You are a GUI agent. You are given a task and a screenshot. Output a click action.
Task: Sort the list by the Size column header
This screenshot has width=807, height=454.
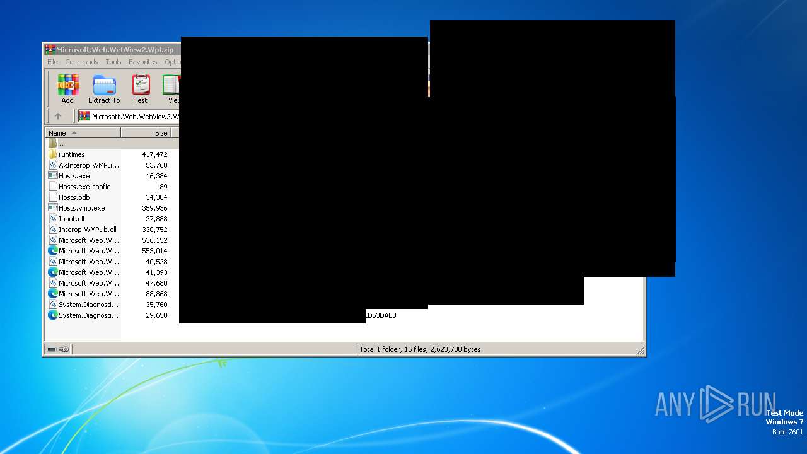point(146,133)
